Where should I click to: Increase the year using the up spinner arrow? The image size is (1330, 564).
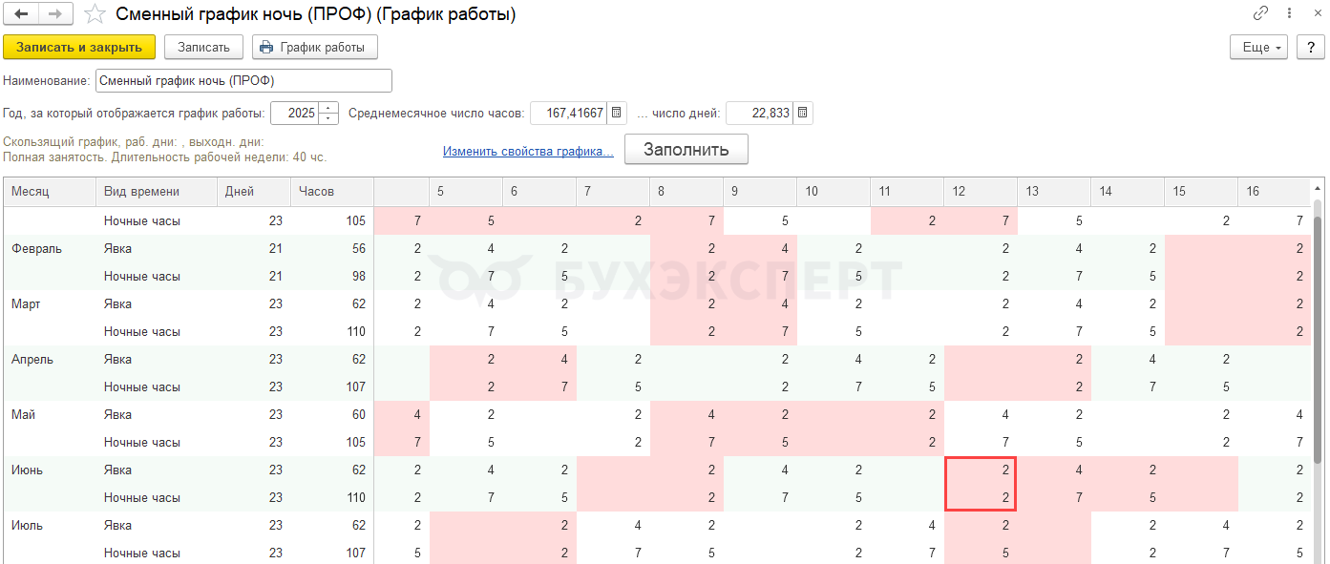point(329,108)
